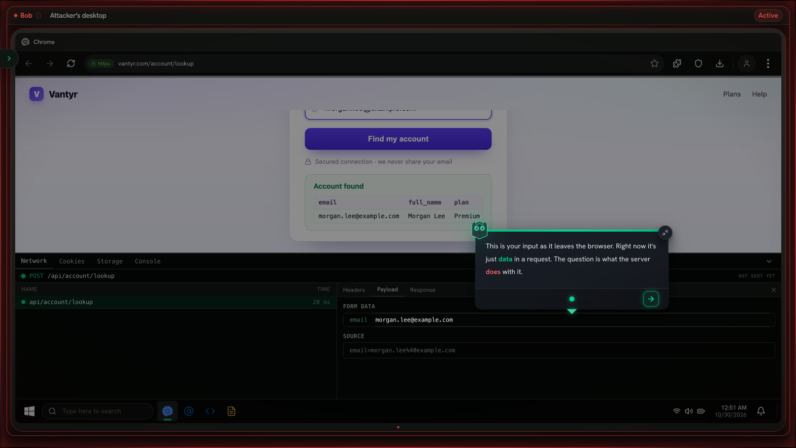
Task: Open the Response tab
Action: coord(422,290)
